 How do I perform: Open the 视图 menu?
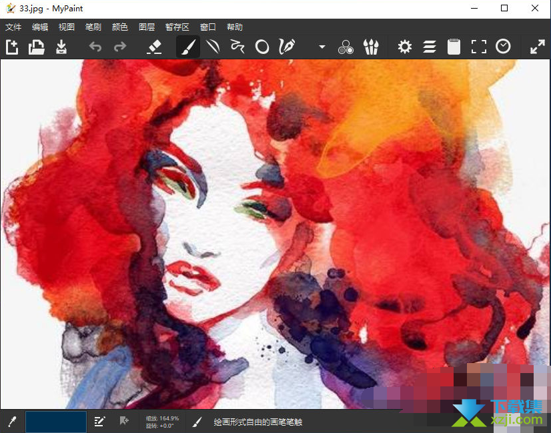67,27
